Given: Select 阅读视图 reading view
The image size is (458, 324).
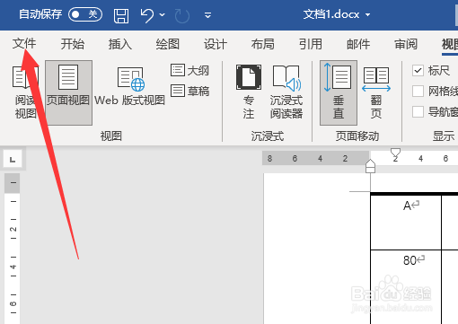Looking at the screenshot, I should pyautogui.click(x=25, y=92).
